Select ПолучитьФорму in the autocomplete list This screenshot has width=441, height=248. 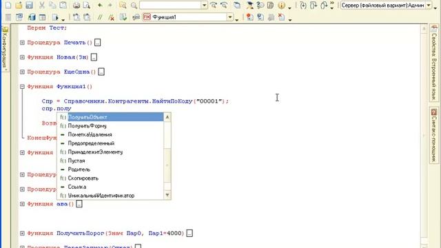pos(111,125)
